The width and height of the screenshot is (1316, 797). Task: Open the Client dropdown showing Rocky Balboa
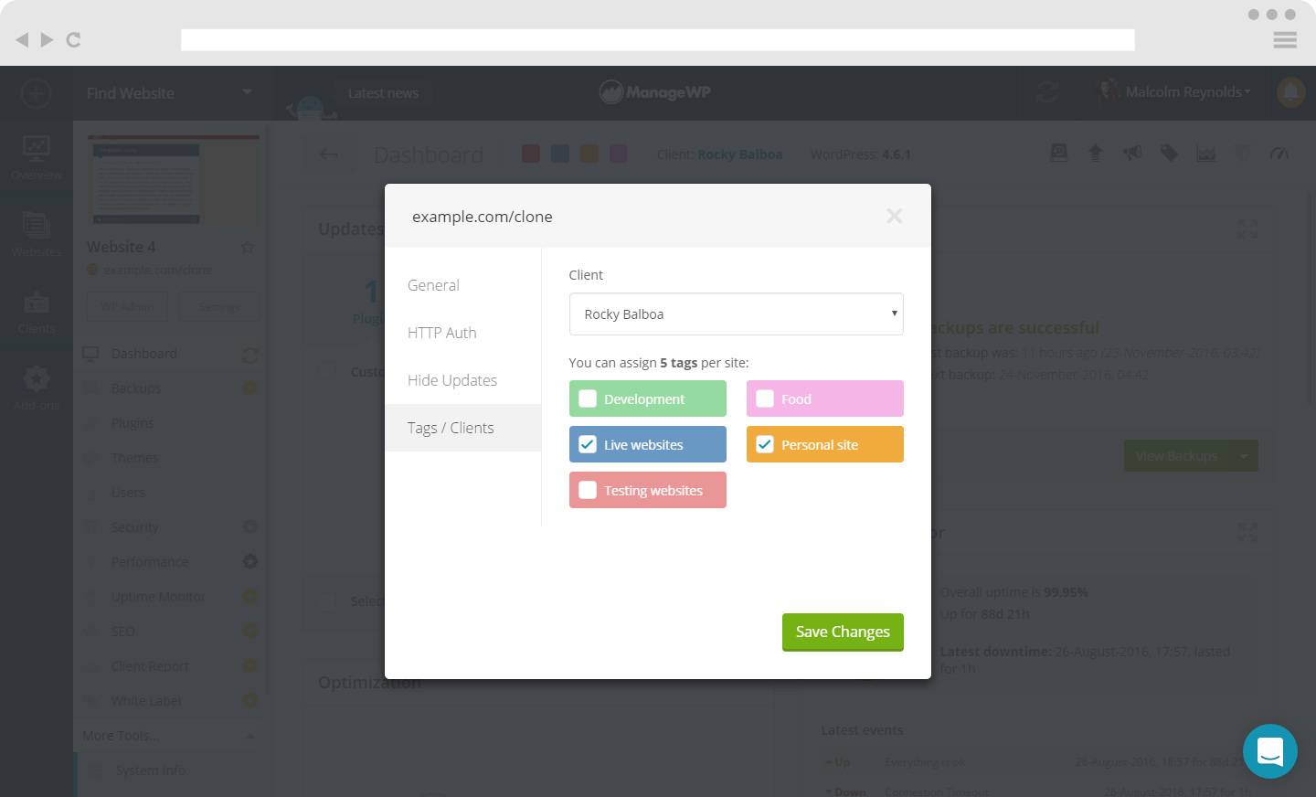click(736, 313)
